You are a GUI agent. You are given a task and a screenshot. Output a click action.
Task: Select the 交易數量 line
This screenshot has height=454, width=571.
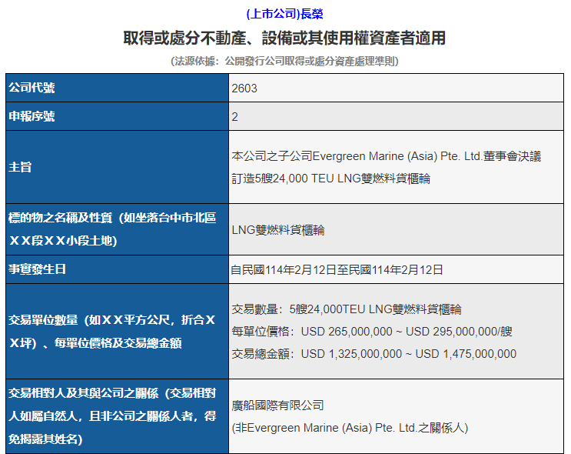click(x=347, y=309)
